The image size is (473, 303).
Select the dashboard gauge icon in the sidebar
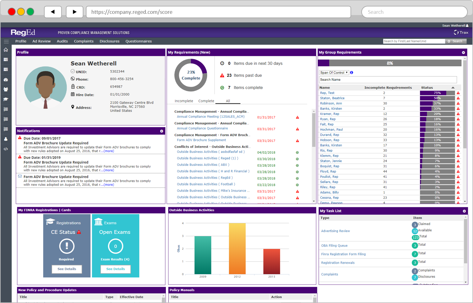pyautogui.click(x=6, y=79)
